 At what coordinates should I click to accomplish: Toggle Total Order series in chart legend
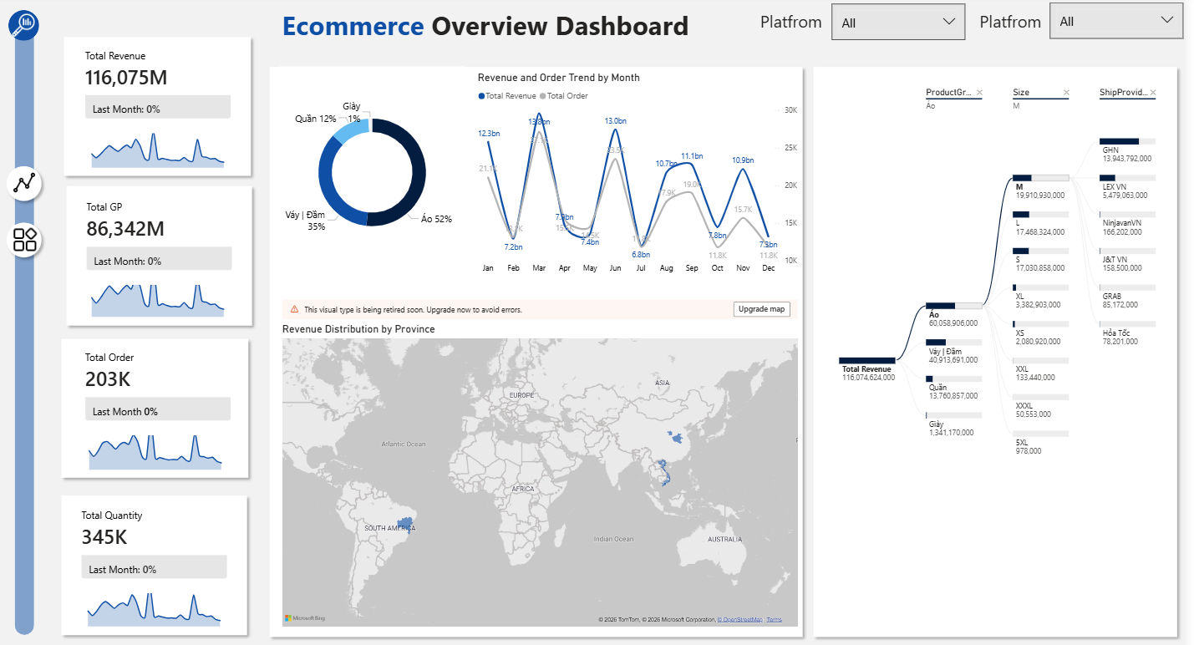564,96
